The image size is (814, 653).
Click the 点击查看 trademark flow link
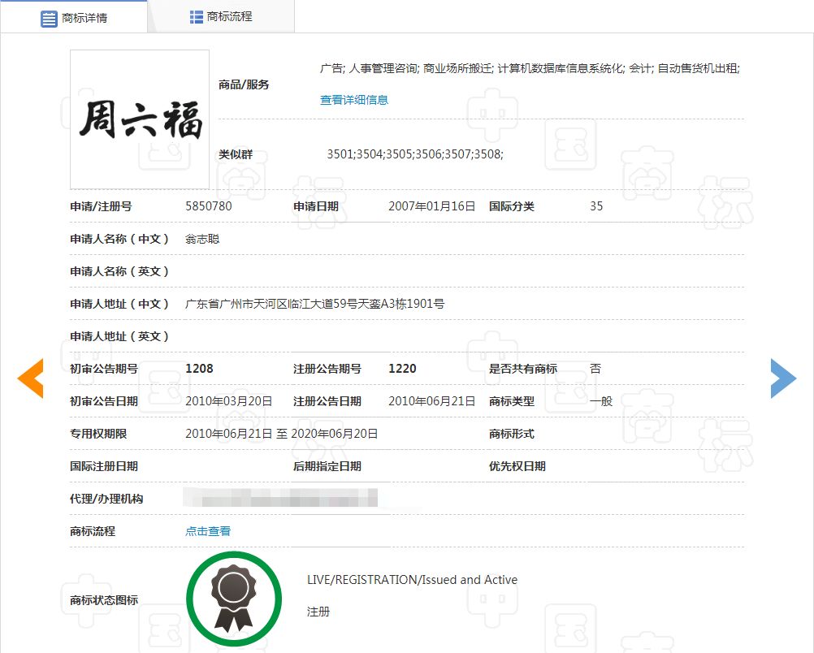[208, 531]
